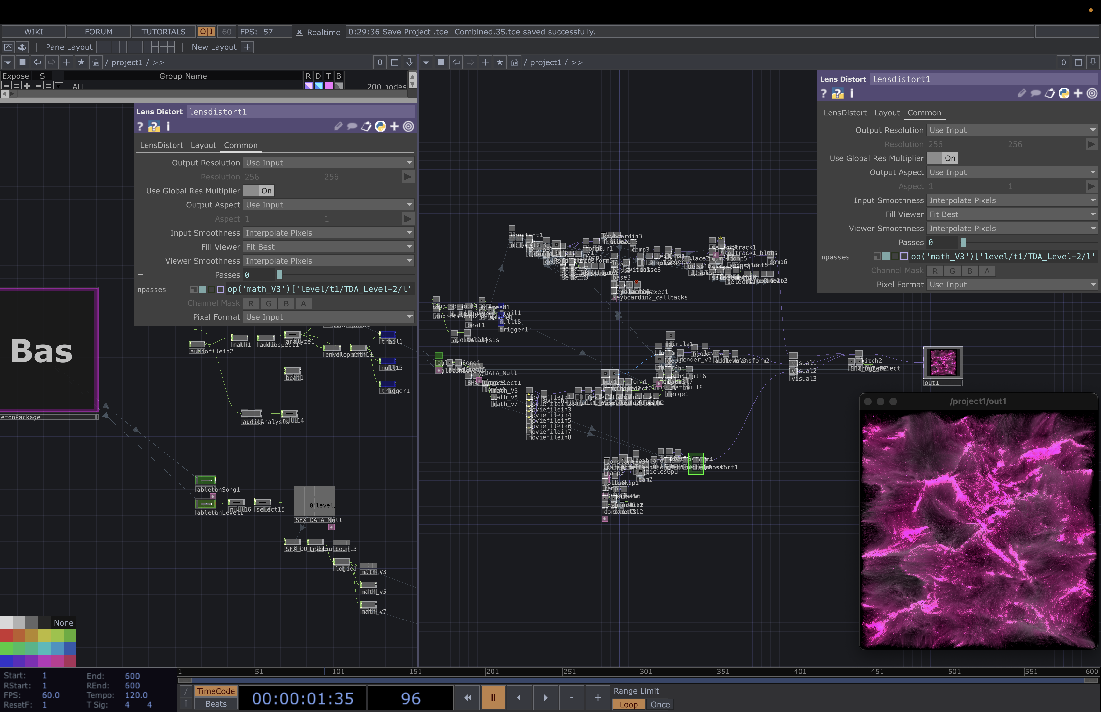Image resolution: width=1101 pixels, height=712 pixels.
Task: Open Input Smoothness dropdown in docked panel
Action: coord(1012,201)
